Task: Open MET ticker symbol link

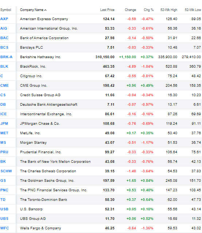Action: [x=4, y=133]
